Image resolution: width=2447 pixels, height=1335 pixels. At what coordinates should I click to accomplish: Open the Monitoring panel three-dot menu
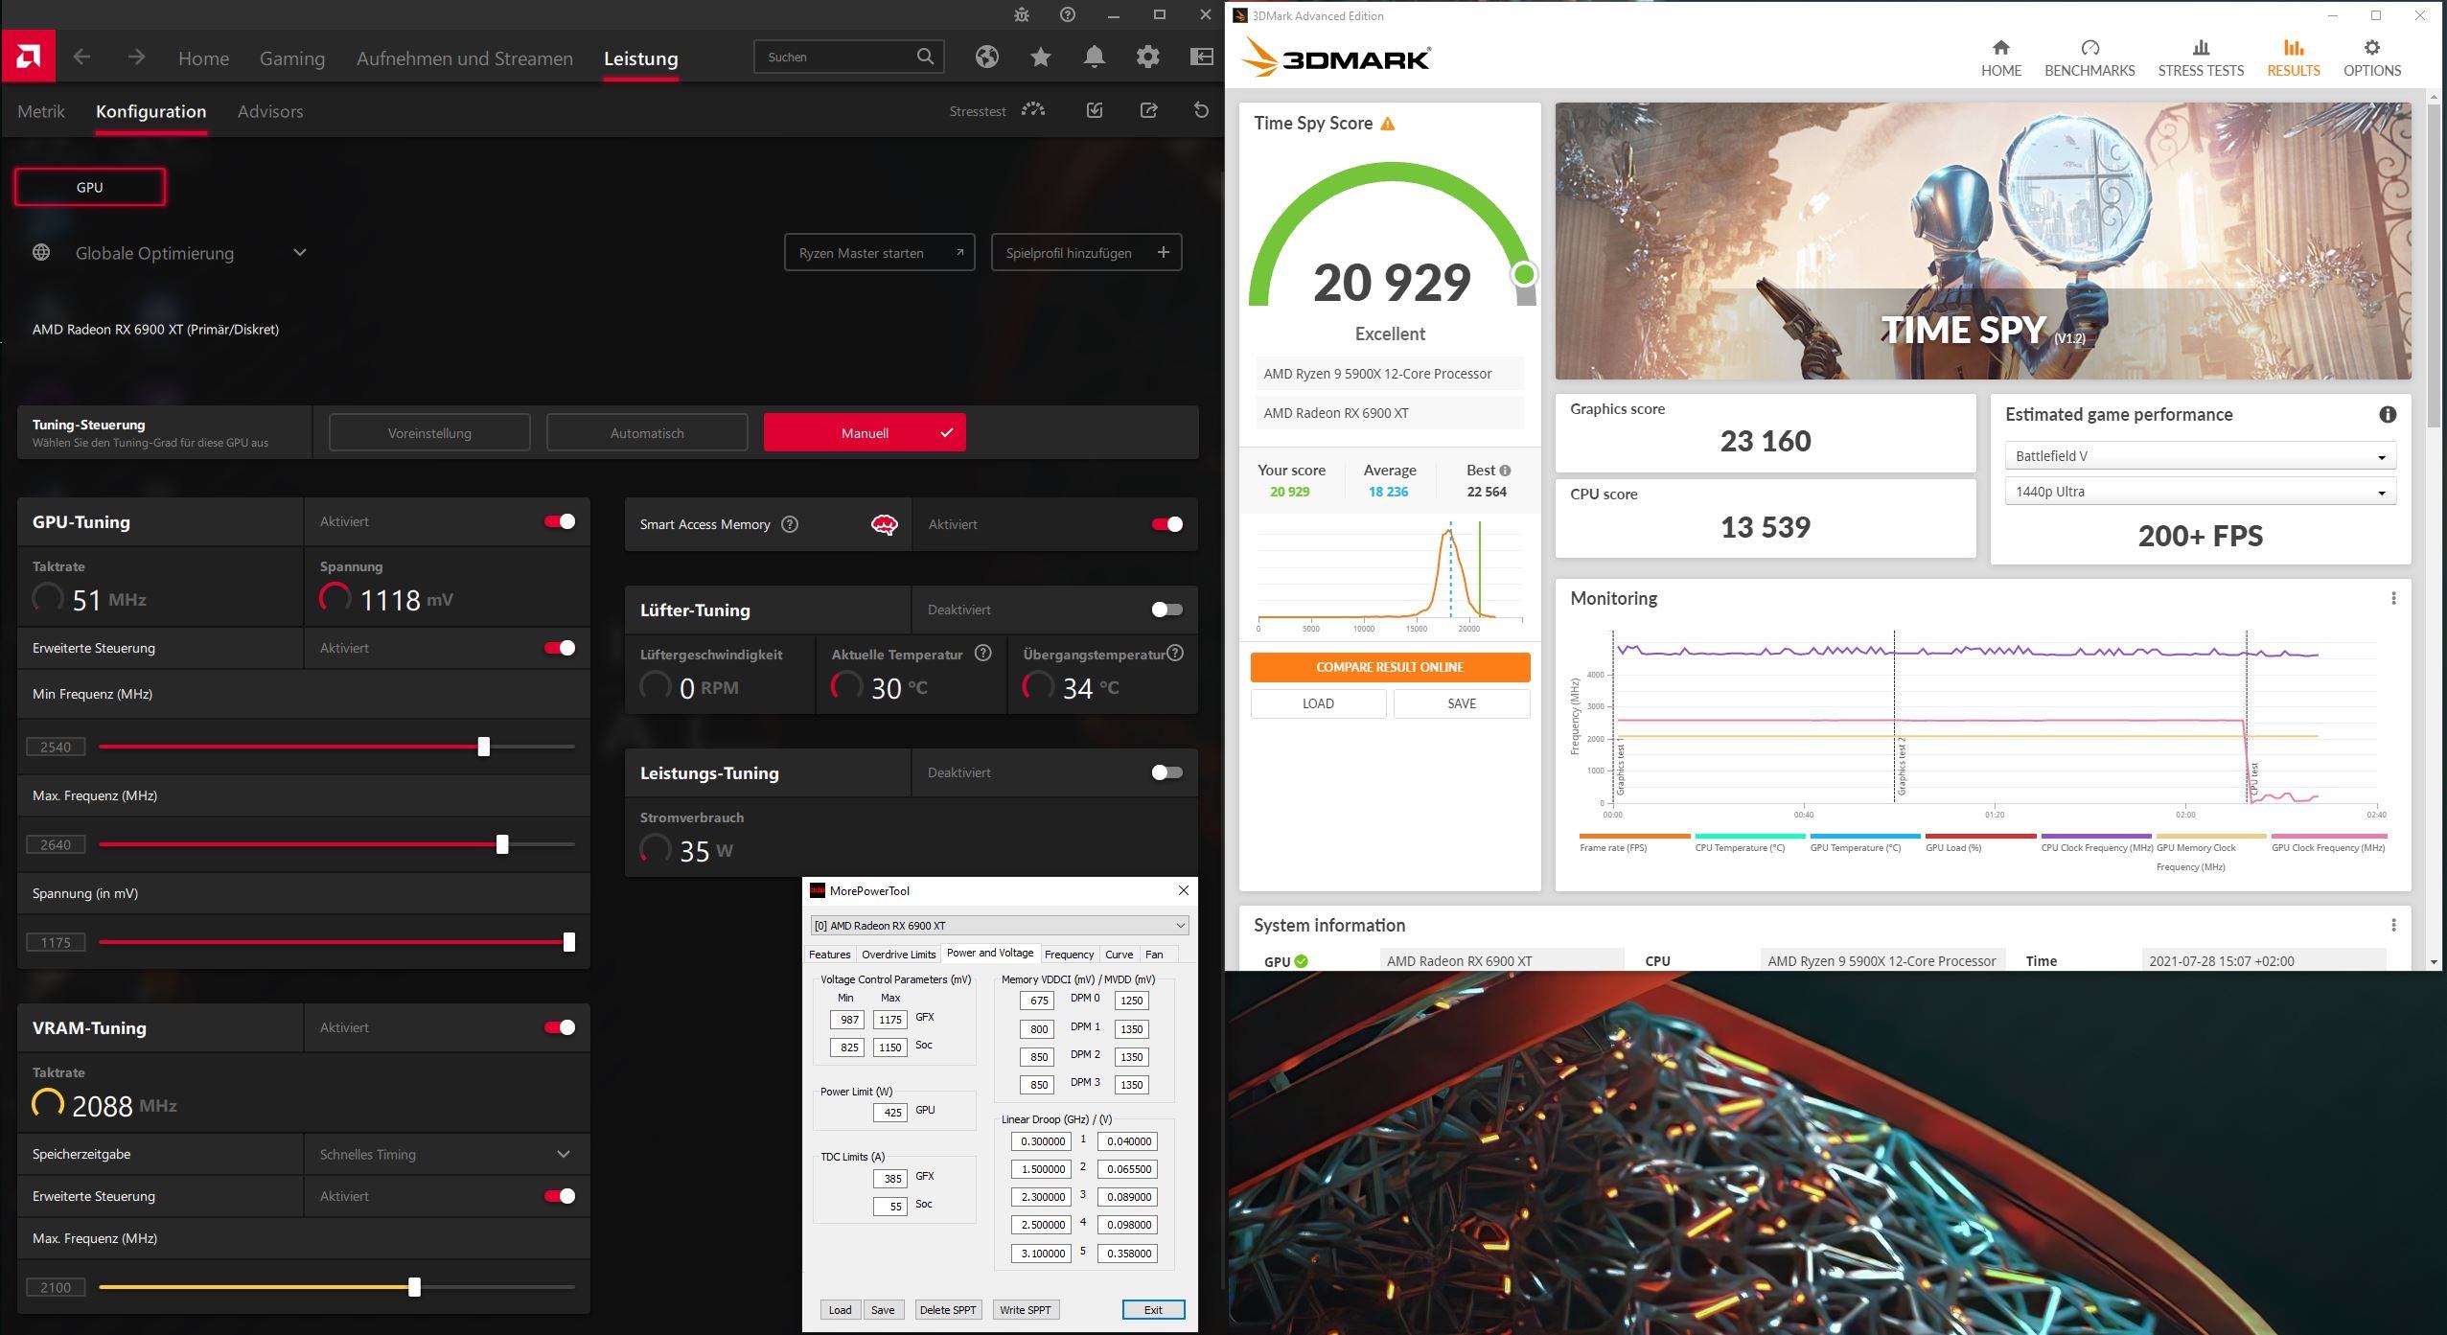[x=2393, y=598]
